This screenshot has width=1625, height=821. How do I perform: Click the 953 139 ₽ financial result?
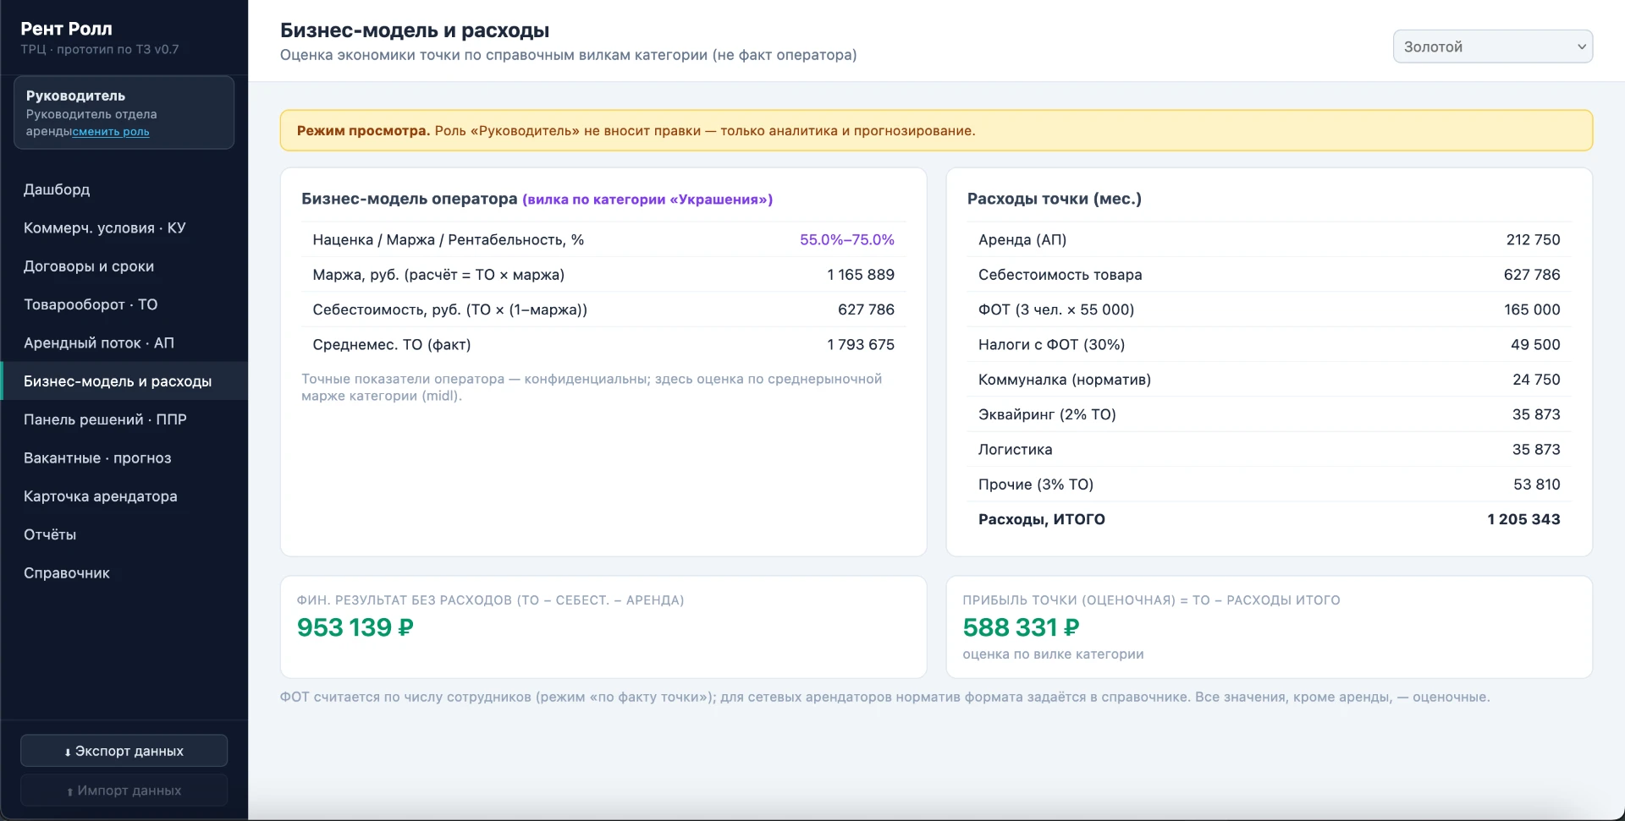(355, 627)
